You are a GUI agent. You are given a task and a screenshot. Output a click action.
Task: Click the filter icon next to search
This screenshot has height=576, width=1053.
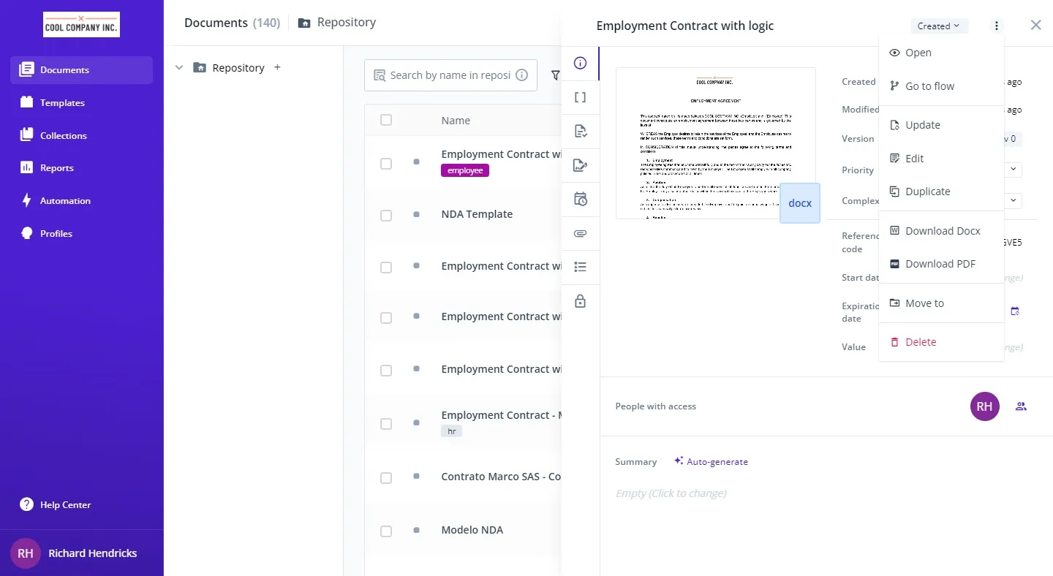(x=555, y=75)
